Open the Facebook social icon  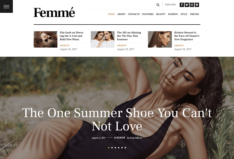click(x=182, y=5)
